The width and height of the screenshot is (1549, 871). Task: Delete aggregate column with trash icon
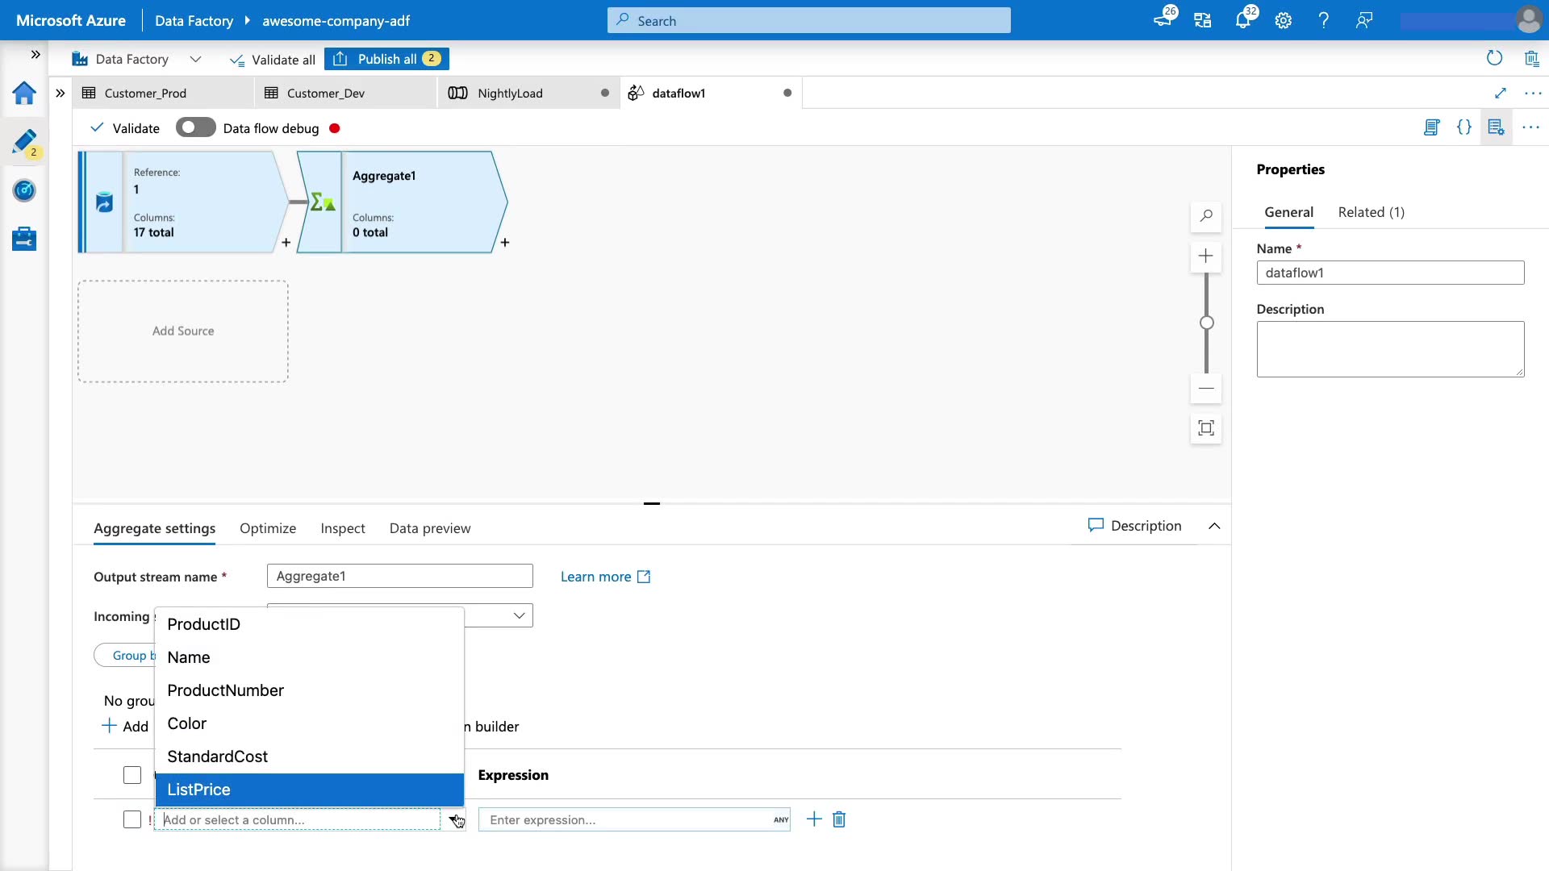(x=839, y=819)
